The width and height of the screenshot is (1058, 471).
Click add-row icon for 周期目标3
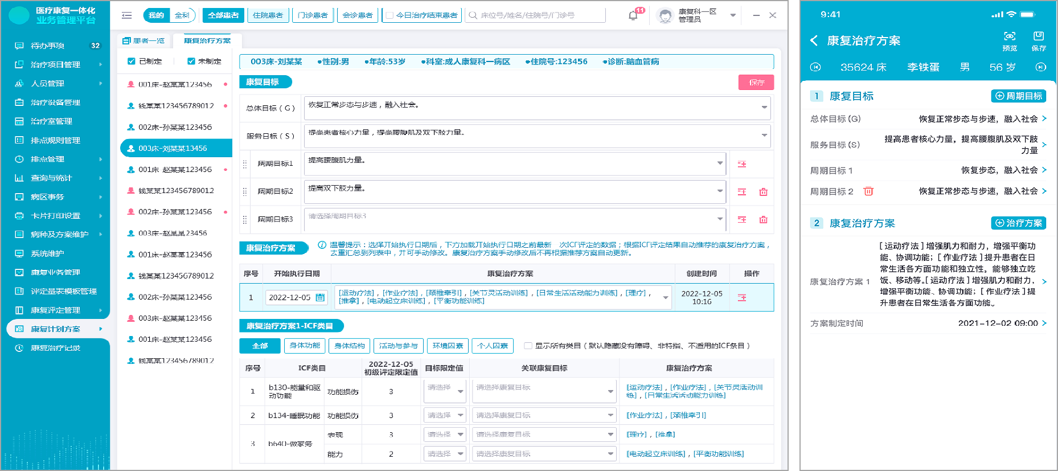(742, 219)
